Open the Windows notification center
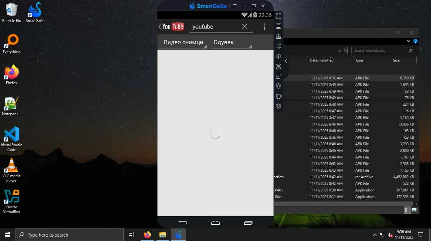This screenshot has width=431, height=241. click(x=421, y=235)
